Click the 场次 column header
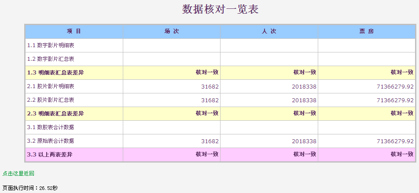This screenshot has height=193, width=419. pyautogui.click(x=172, y=31)
